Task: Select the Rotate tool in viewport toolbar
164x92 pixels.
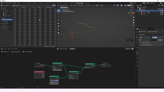Action: point(59,20)
